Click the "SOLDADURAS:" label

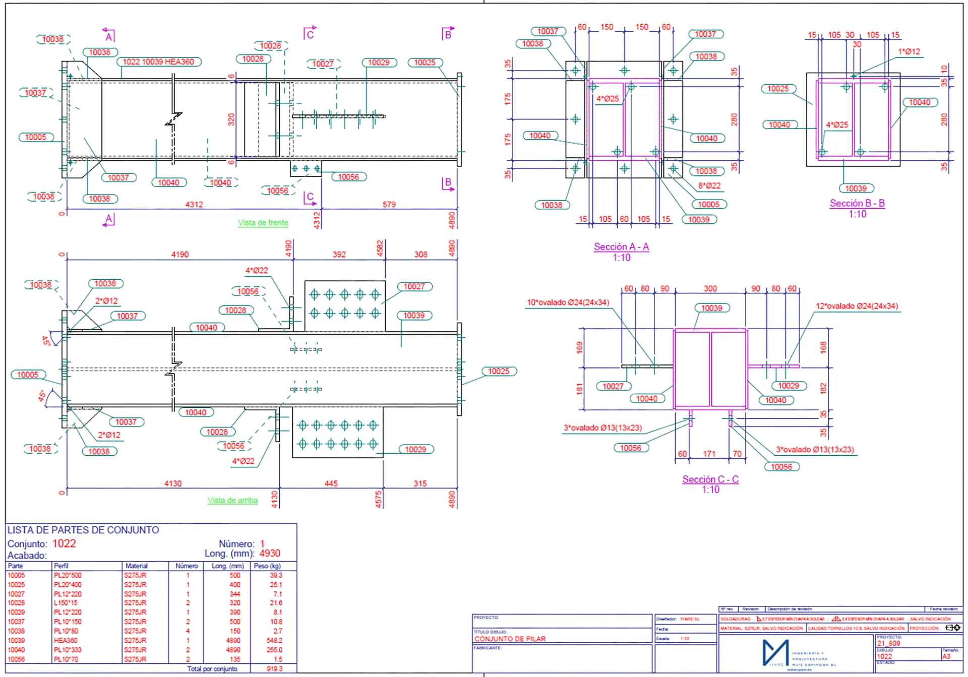click(x=736, y=619)
